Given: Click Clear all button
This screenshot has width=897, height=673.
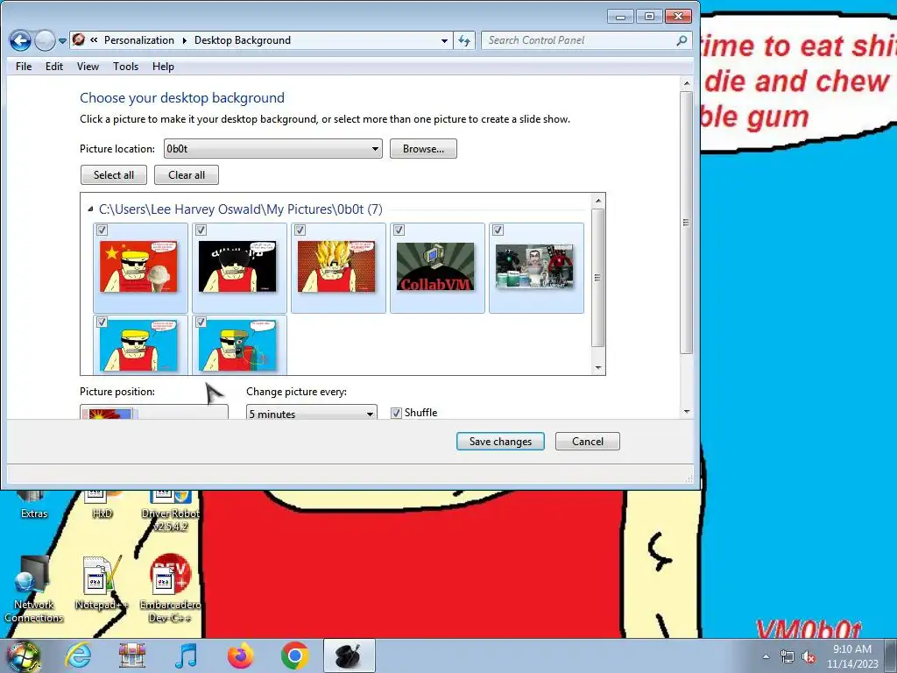Looking at the screenshot, I should tap(187, 175).
